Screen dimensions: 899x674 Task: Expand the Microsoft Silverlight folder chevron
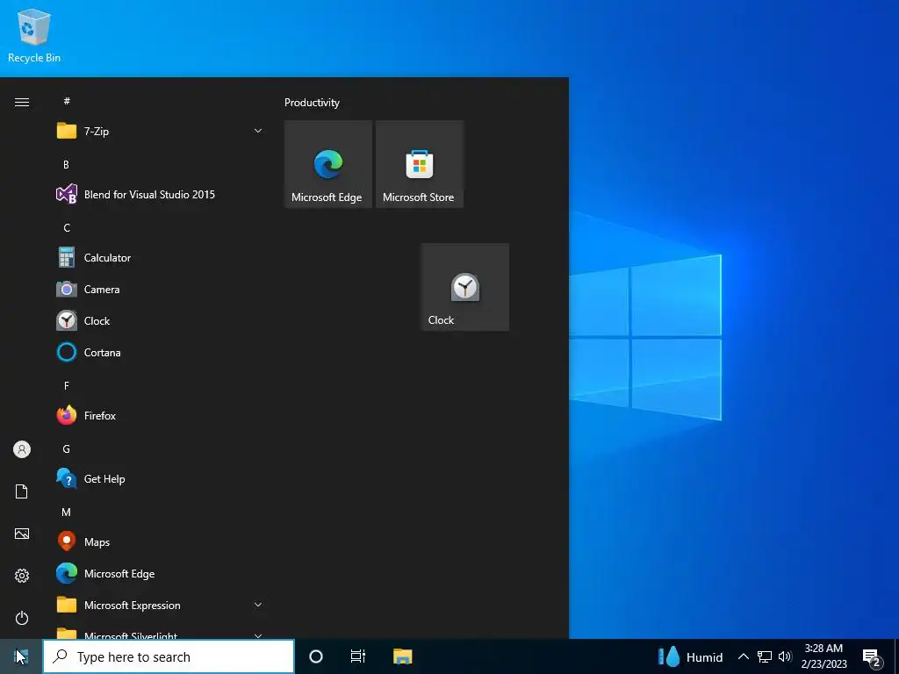click(x=258, y=635)
